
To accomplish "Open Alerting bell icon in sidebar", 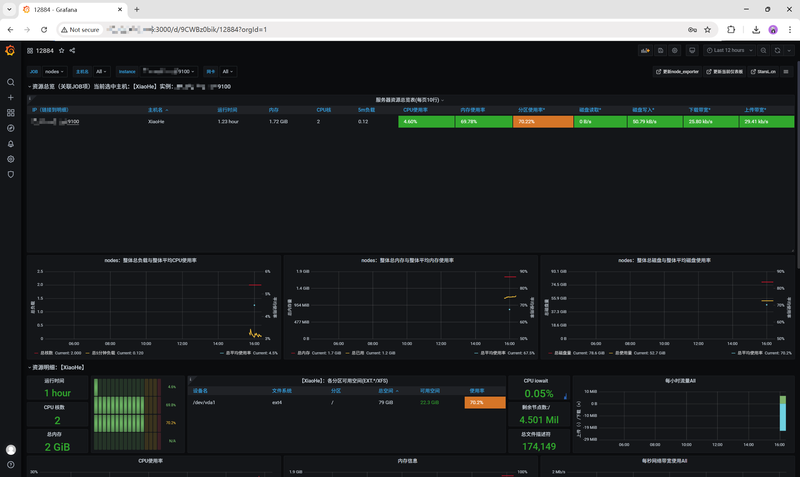I will [11, 144].
